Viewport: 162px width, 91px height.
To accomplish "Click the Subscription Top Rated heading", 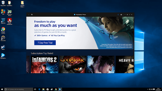I will click(x=42, y=53).
